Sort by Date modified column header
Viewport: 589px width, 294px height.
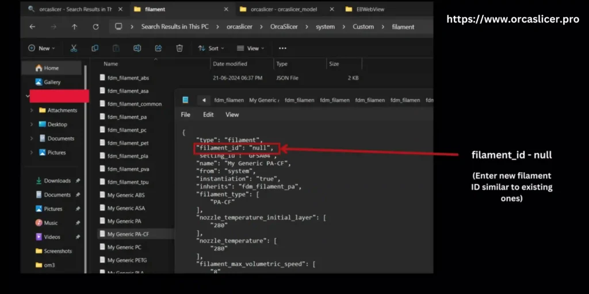click(x=230, y=64)
